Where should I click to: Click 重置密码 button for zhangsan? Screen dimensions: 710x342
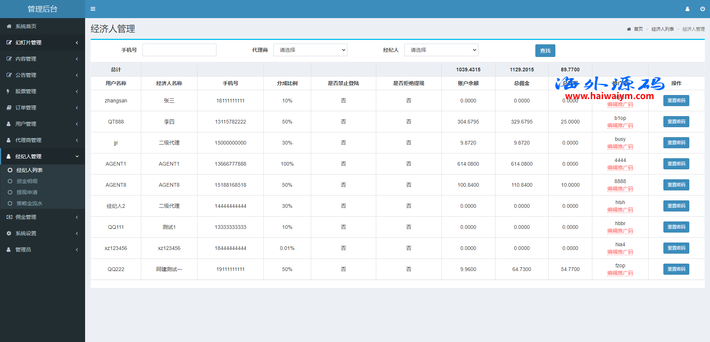[x=676, y=101]
